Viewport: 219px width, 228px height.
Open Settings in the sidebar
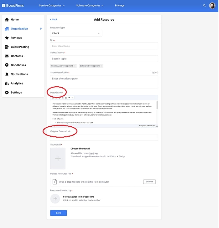(16, 93)
